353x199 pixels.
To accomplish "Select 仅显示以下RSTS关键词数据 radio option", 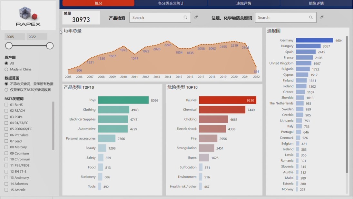I will pyautogui.click(x=6, y=90).
